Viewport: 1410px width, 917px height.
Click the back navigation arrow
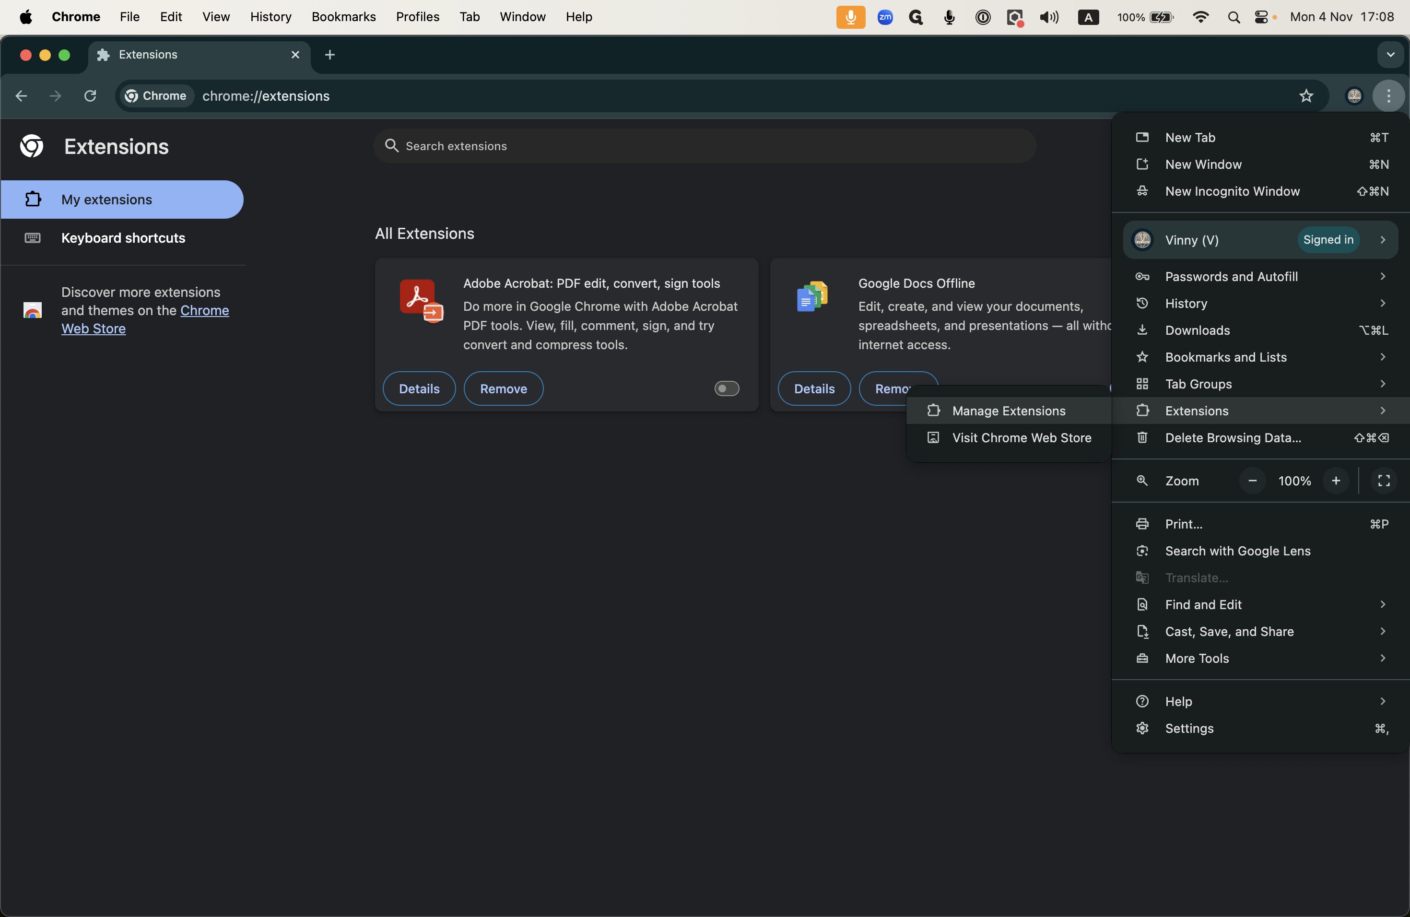[21, 96]
